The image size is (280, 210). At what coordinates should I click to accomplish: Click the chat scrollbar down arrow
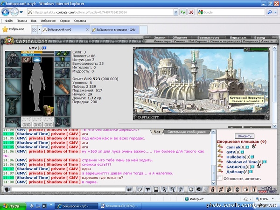click(213, 183)
